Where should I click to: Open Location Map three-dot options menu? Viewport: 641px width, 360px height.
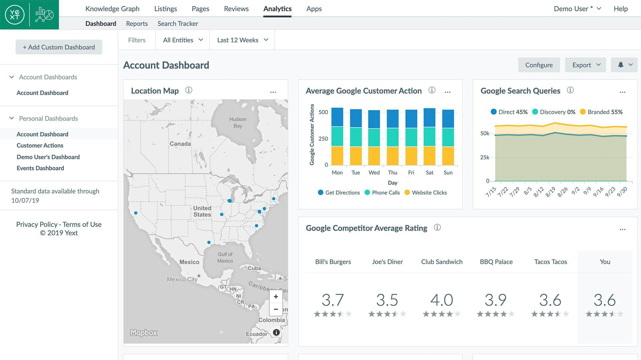tap(273, 92)
